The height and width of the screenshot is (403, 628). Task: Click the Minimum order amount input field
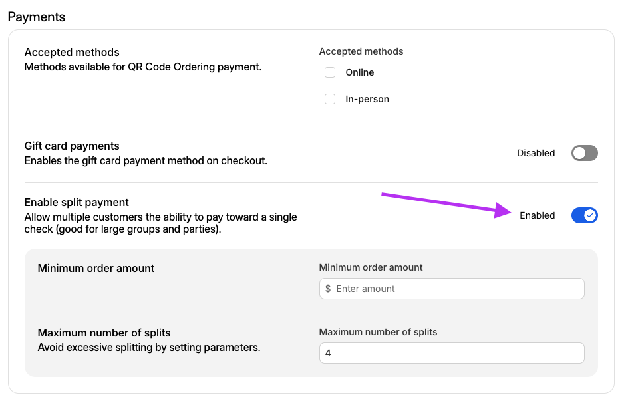coord(458,289)
